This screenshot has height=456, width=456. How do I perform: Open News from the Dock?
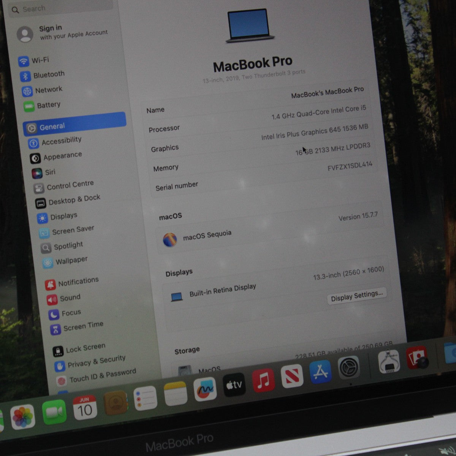[x=292, y=376]
